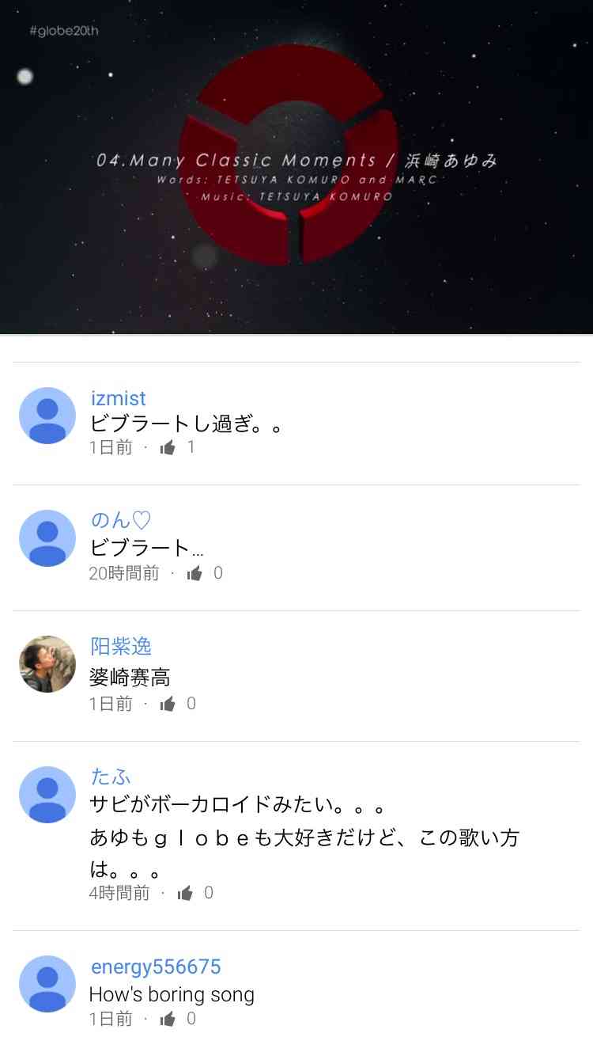Like 阳紫逸's comment 婆崎赛高
The width and height of the screenshot is (593, 1056).
tap(167, 705)
